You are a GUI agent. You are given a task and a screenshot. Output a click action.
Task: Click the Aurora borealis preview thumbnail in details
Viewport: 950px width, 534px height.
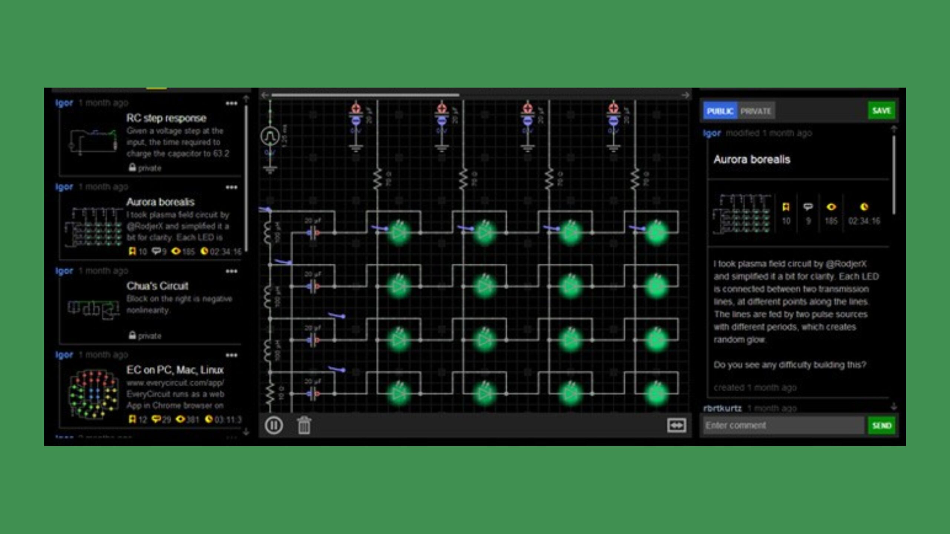click(742, 214)
